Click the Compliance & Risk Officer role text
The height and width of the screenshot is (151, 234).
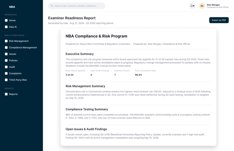(x=218, y=7)
